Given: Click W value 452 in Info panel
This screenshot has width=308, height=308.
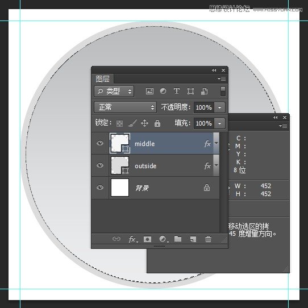Looking at the screenshot, I should coord(266,186).
